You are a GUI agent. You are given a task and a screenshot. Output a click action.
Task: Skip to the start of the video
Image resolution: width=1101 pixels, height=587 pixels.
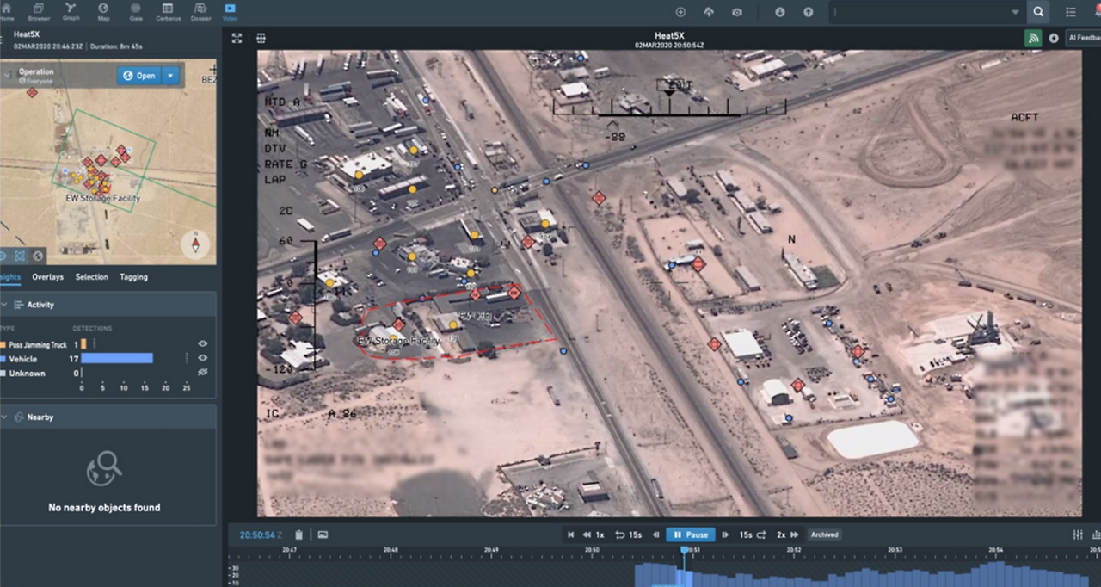tap(570, 534)
